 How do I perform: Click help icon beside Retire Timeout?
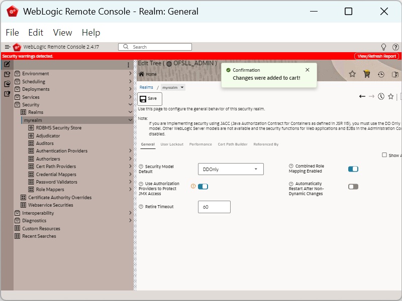coord(141,207)
